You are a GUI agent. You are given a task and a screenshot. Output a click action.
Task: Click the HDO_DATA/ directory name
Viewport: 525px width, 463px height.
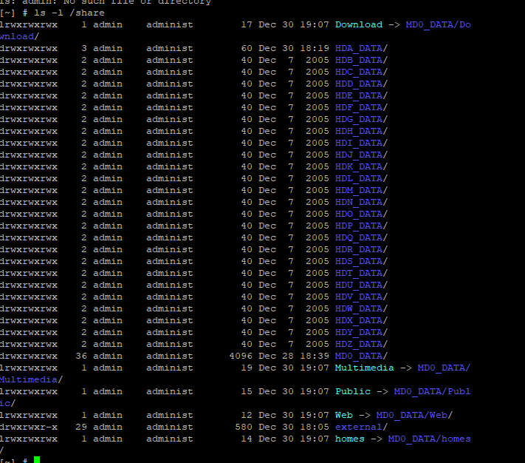(x=361, y=214)
